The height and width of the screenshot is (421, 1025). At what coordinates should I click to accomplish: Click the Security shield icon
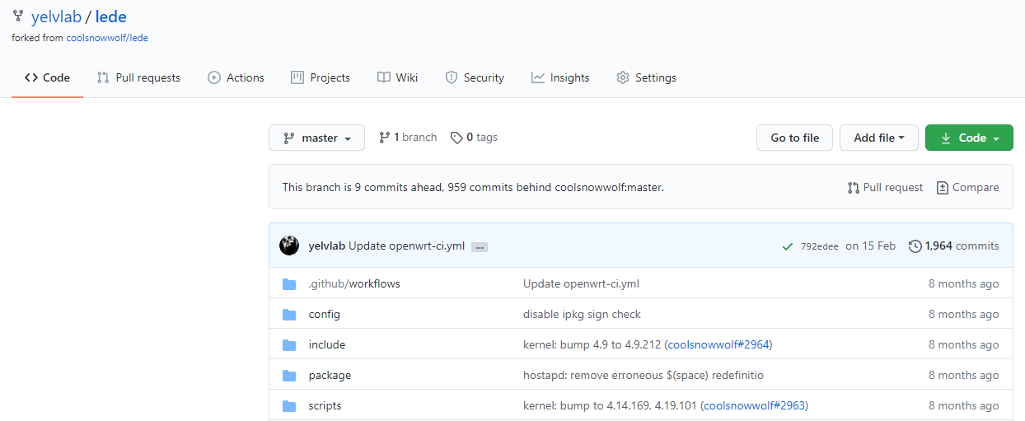(x=451, y=77)
